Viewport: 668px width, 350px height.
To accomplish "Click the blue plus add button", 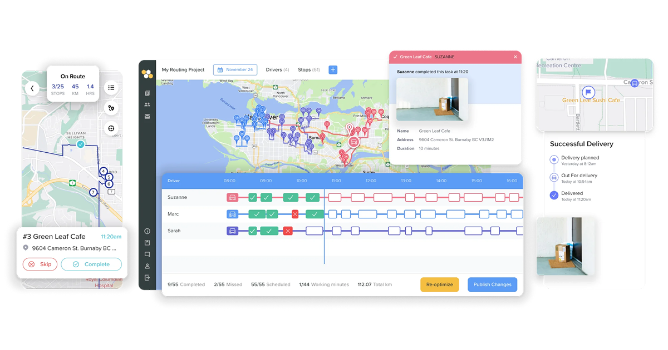I will [x=333, y=70].
